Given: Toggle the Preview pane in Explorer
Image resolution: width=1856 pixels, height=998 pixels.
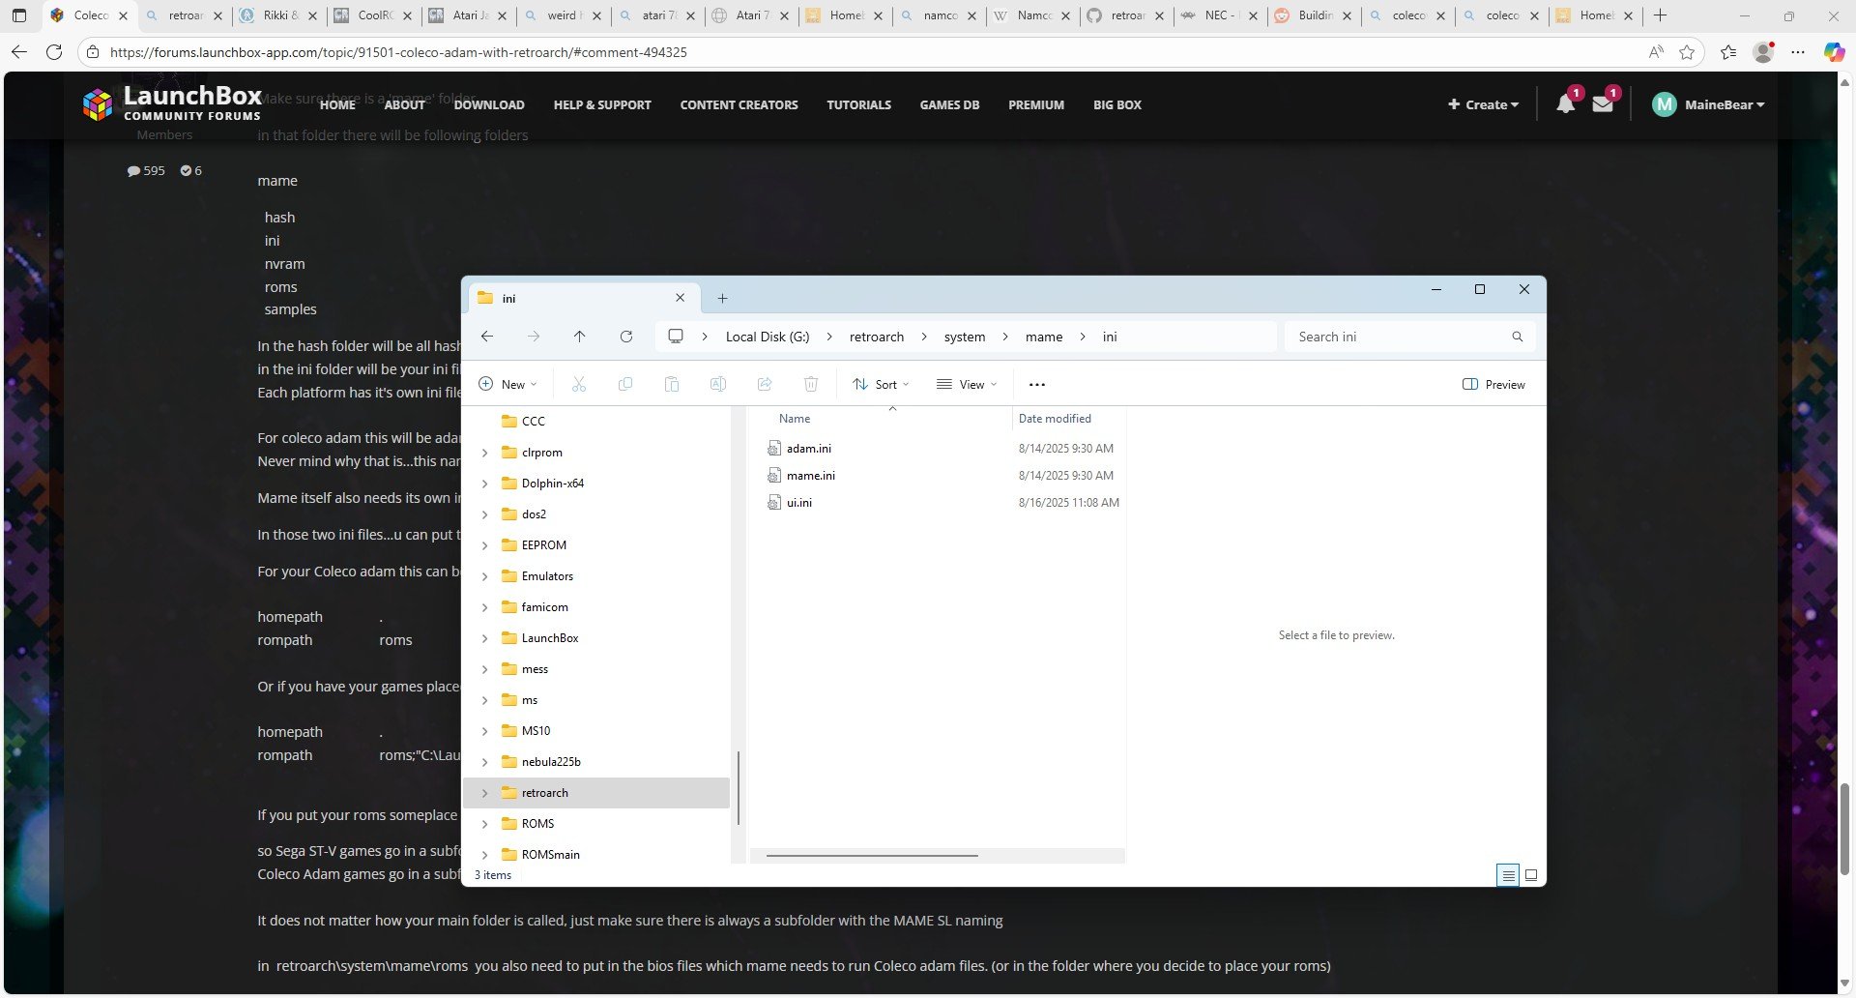Looking at the screenshot, I should 1494,384.
